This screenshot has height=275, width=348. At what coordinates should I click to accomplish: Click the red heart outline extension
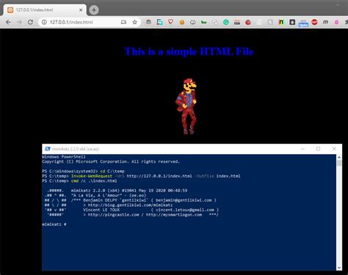(x=170, y=22)
